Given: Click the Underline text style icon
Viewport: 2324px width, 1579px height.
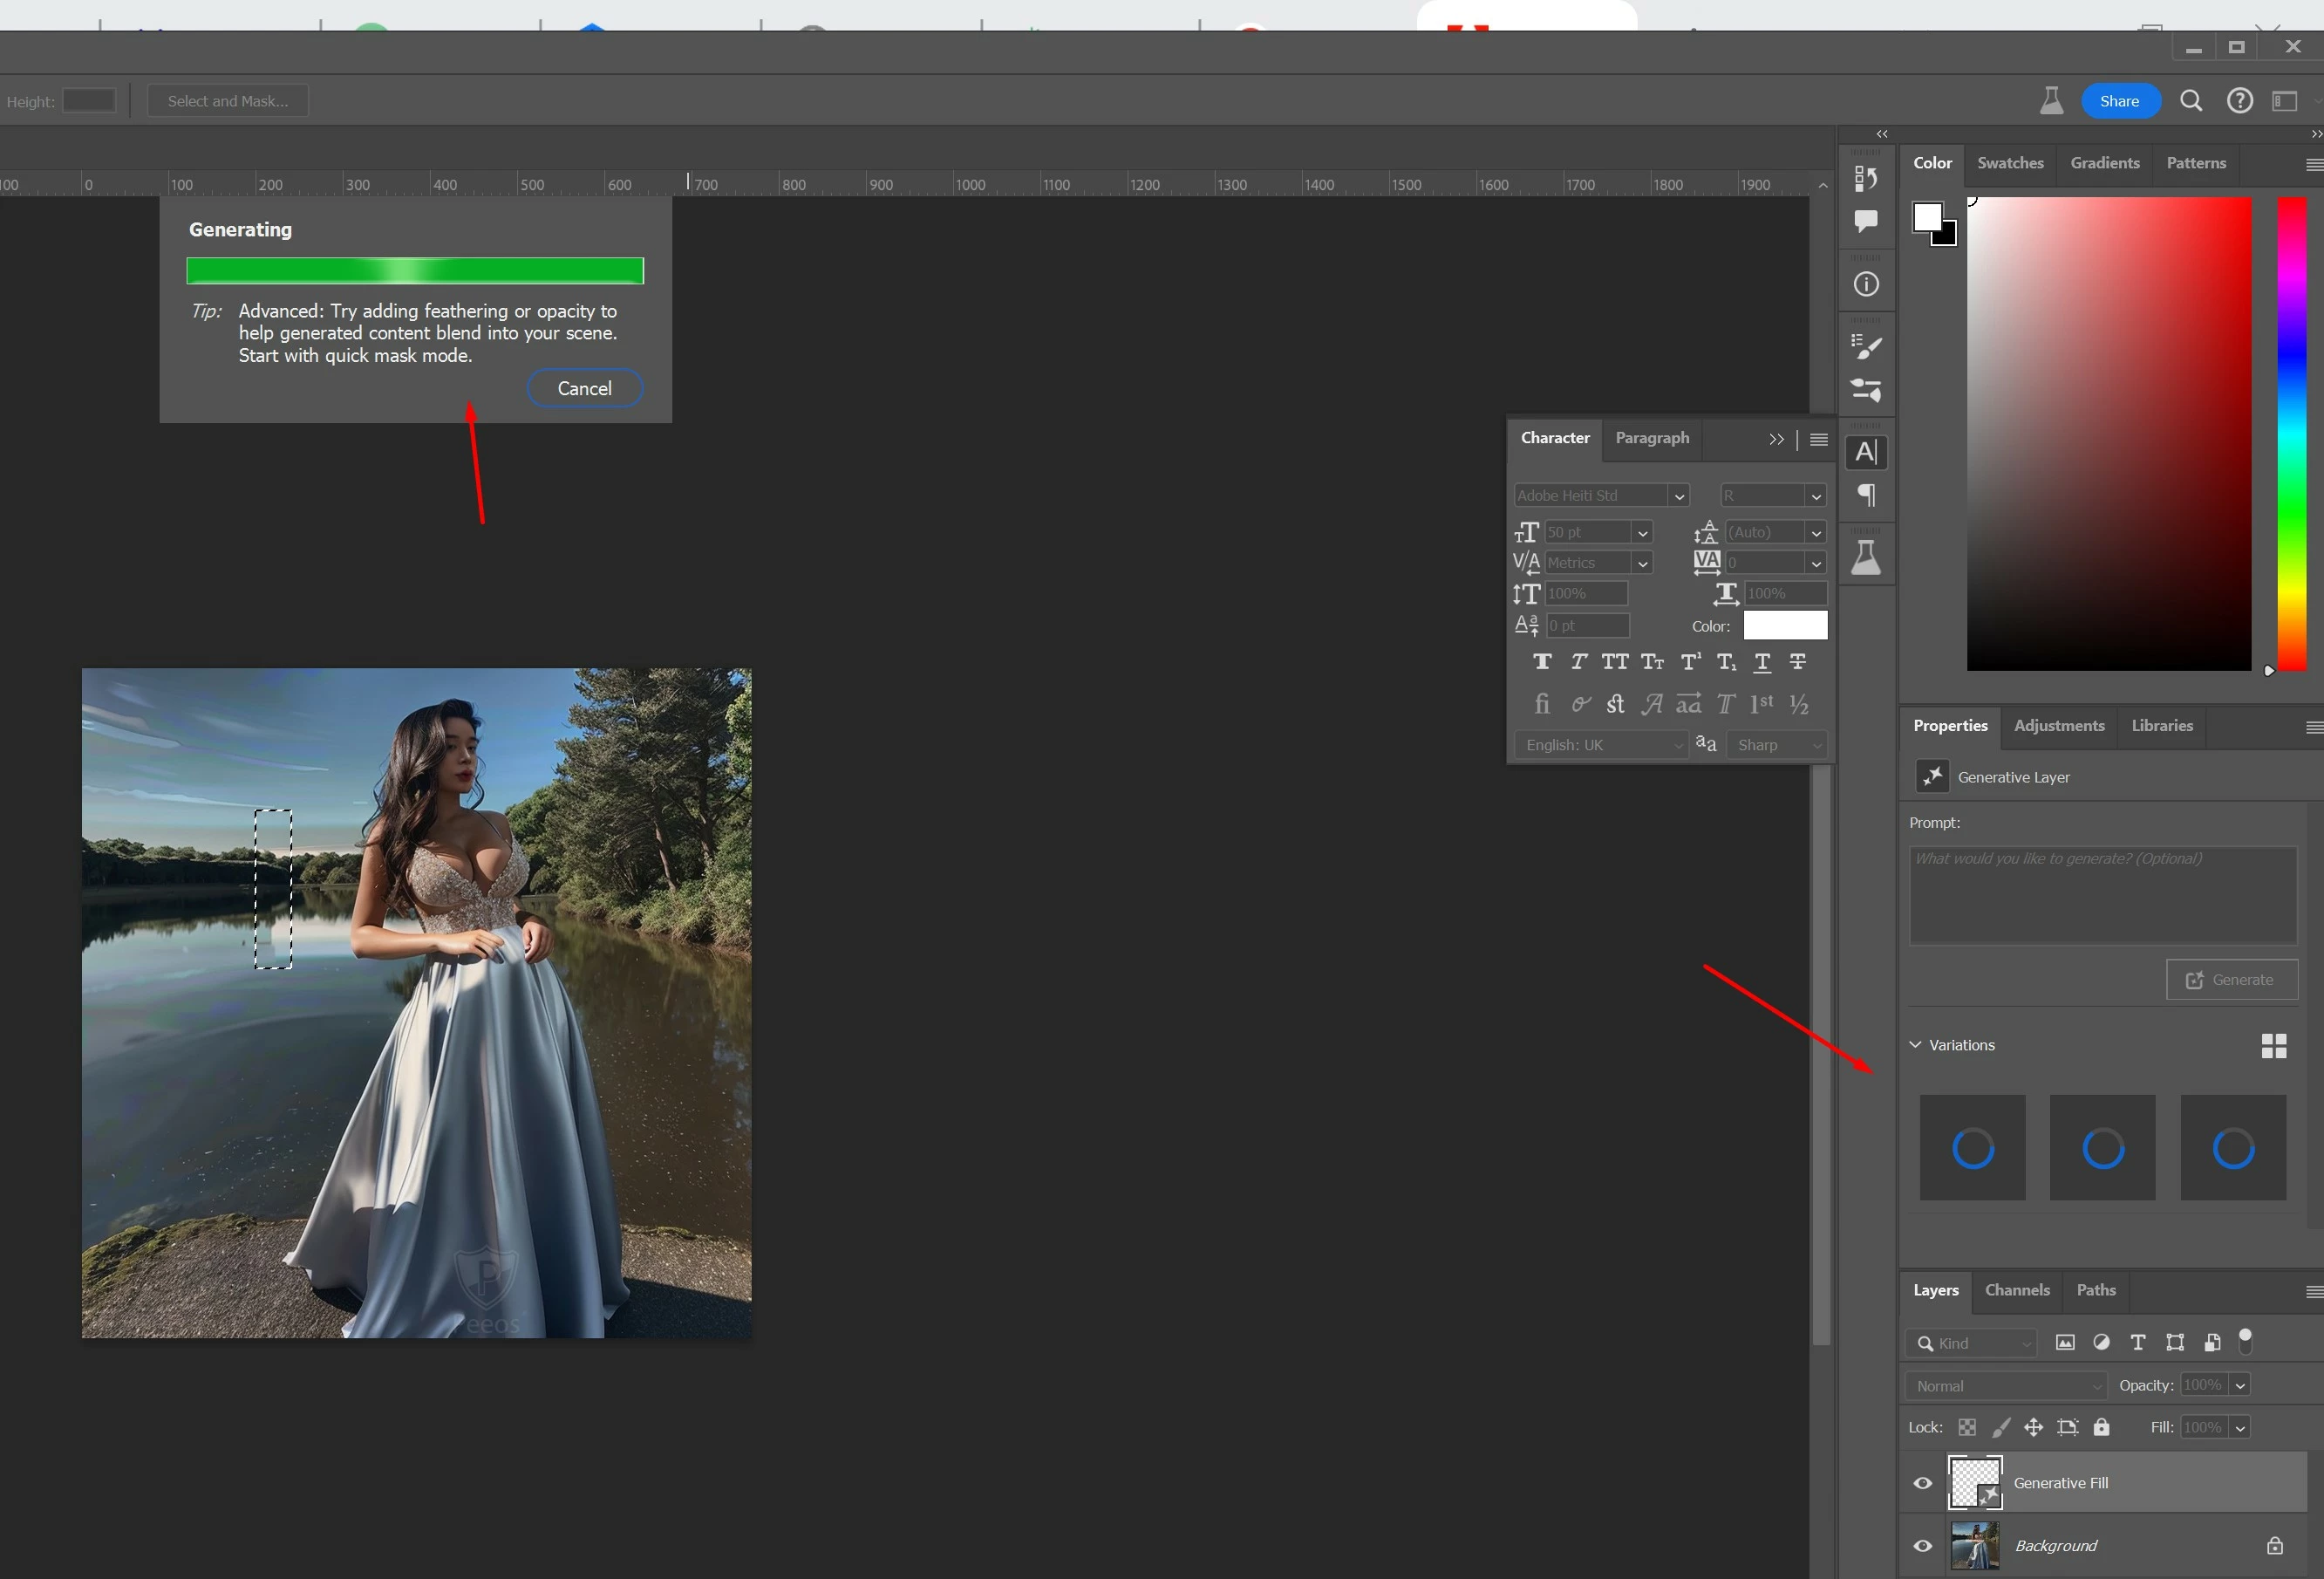Looking at the screenshot, I should [1762, 661].
